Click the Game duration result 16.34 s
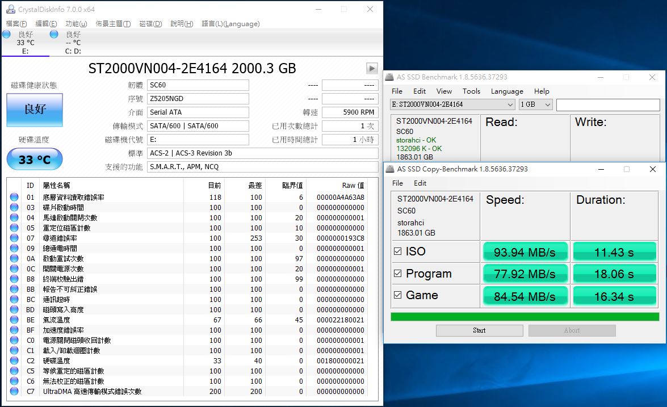The width and height of the screenshot is (667, 407). pyautogui.click(x=614, y=296)
